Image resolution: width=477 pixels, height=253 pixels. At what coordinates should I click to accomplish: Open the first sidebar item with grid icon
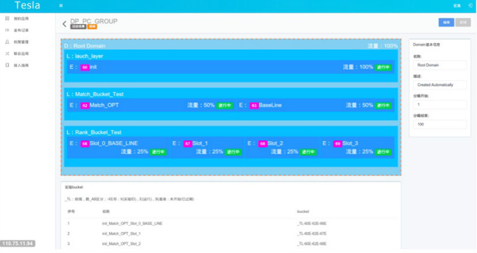pyautogui.click(x=17, y=18)
